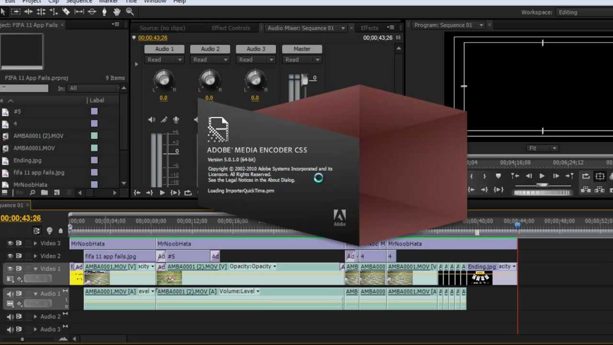
Task: Click the Audio 1 track name box
Action: click(164, 49)
